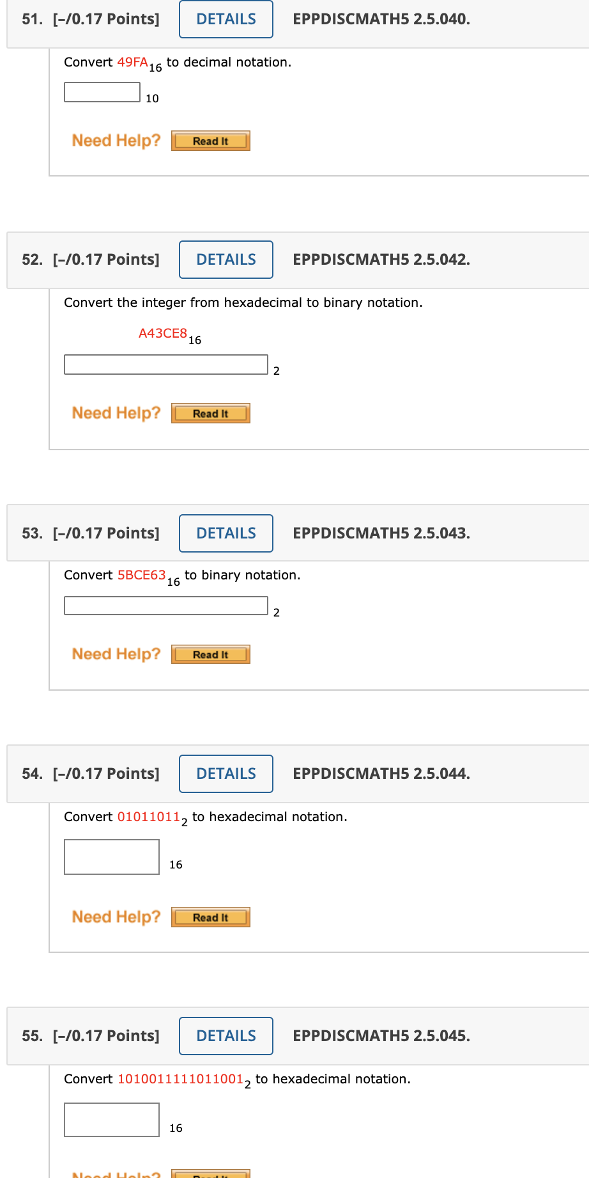Click Need Help? on question 52
589x1178 pixels.
tap(116, 412)
